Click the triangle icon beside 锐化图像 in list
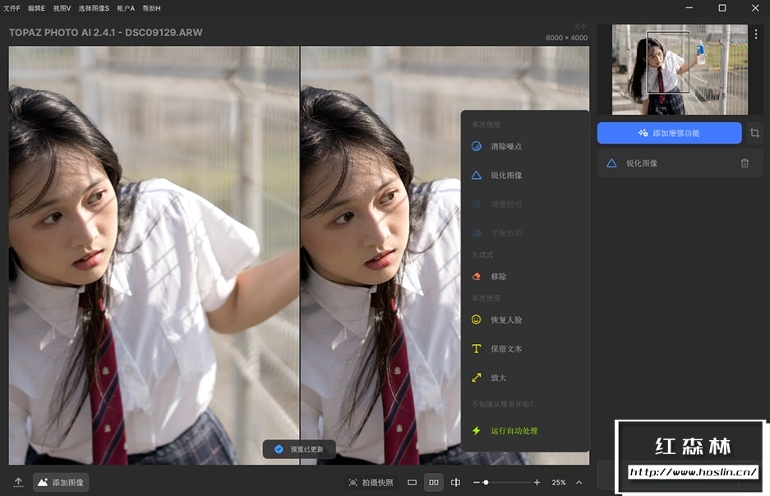770x496 pixels. [x=611, y=163]
